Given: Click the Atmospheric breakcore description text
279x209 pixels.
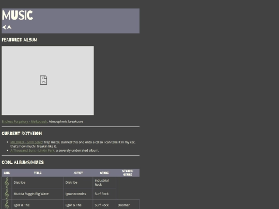Looking at the screenshot, I should tap(66, 122).
